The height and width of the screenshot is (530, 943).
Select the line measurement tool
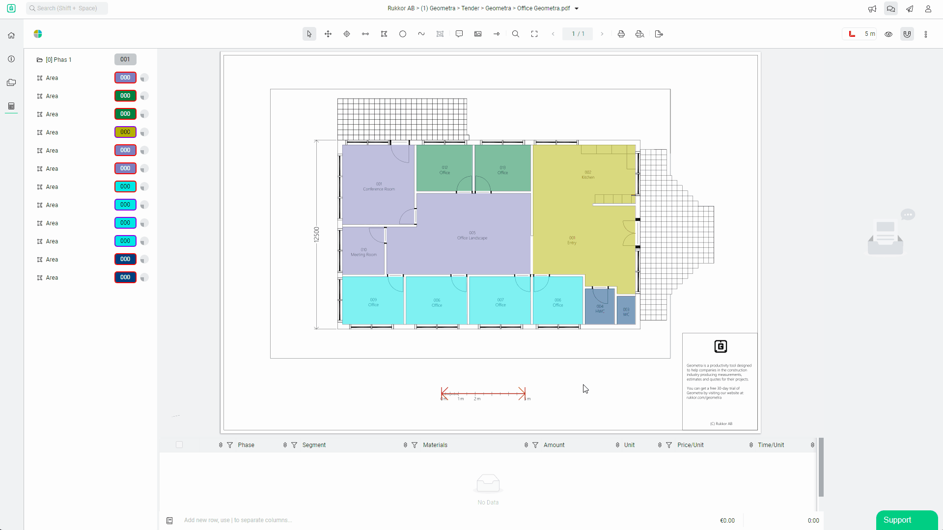(x=365, y=34)
